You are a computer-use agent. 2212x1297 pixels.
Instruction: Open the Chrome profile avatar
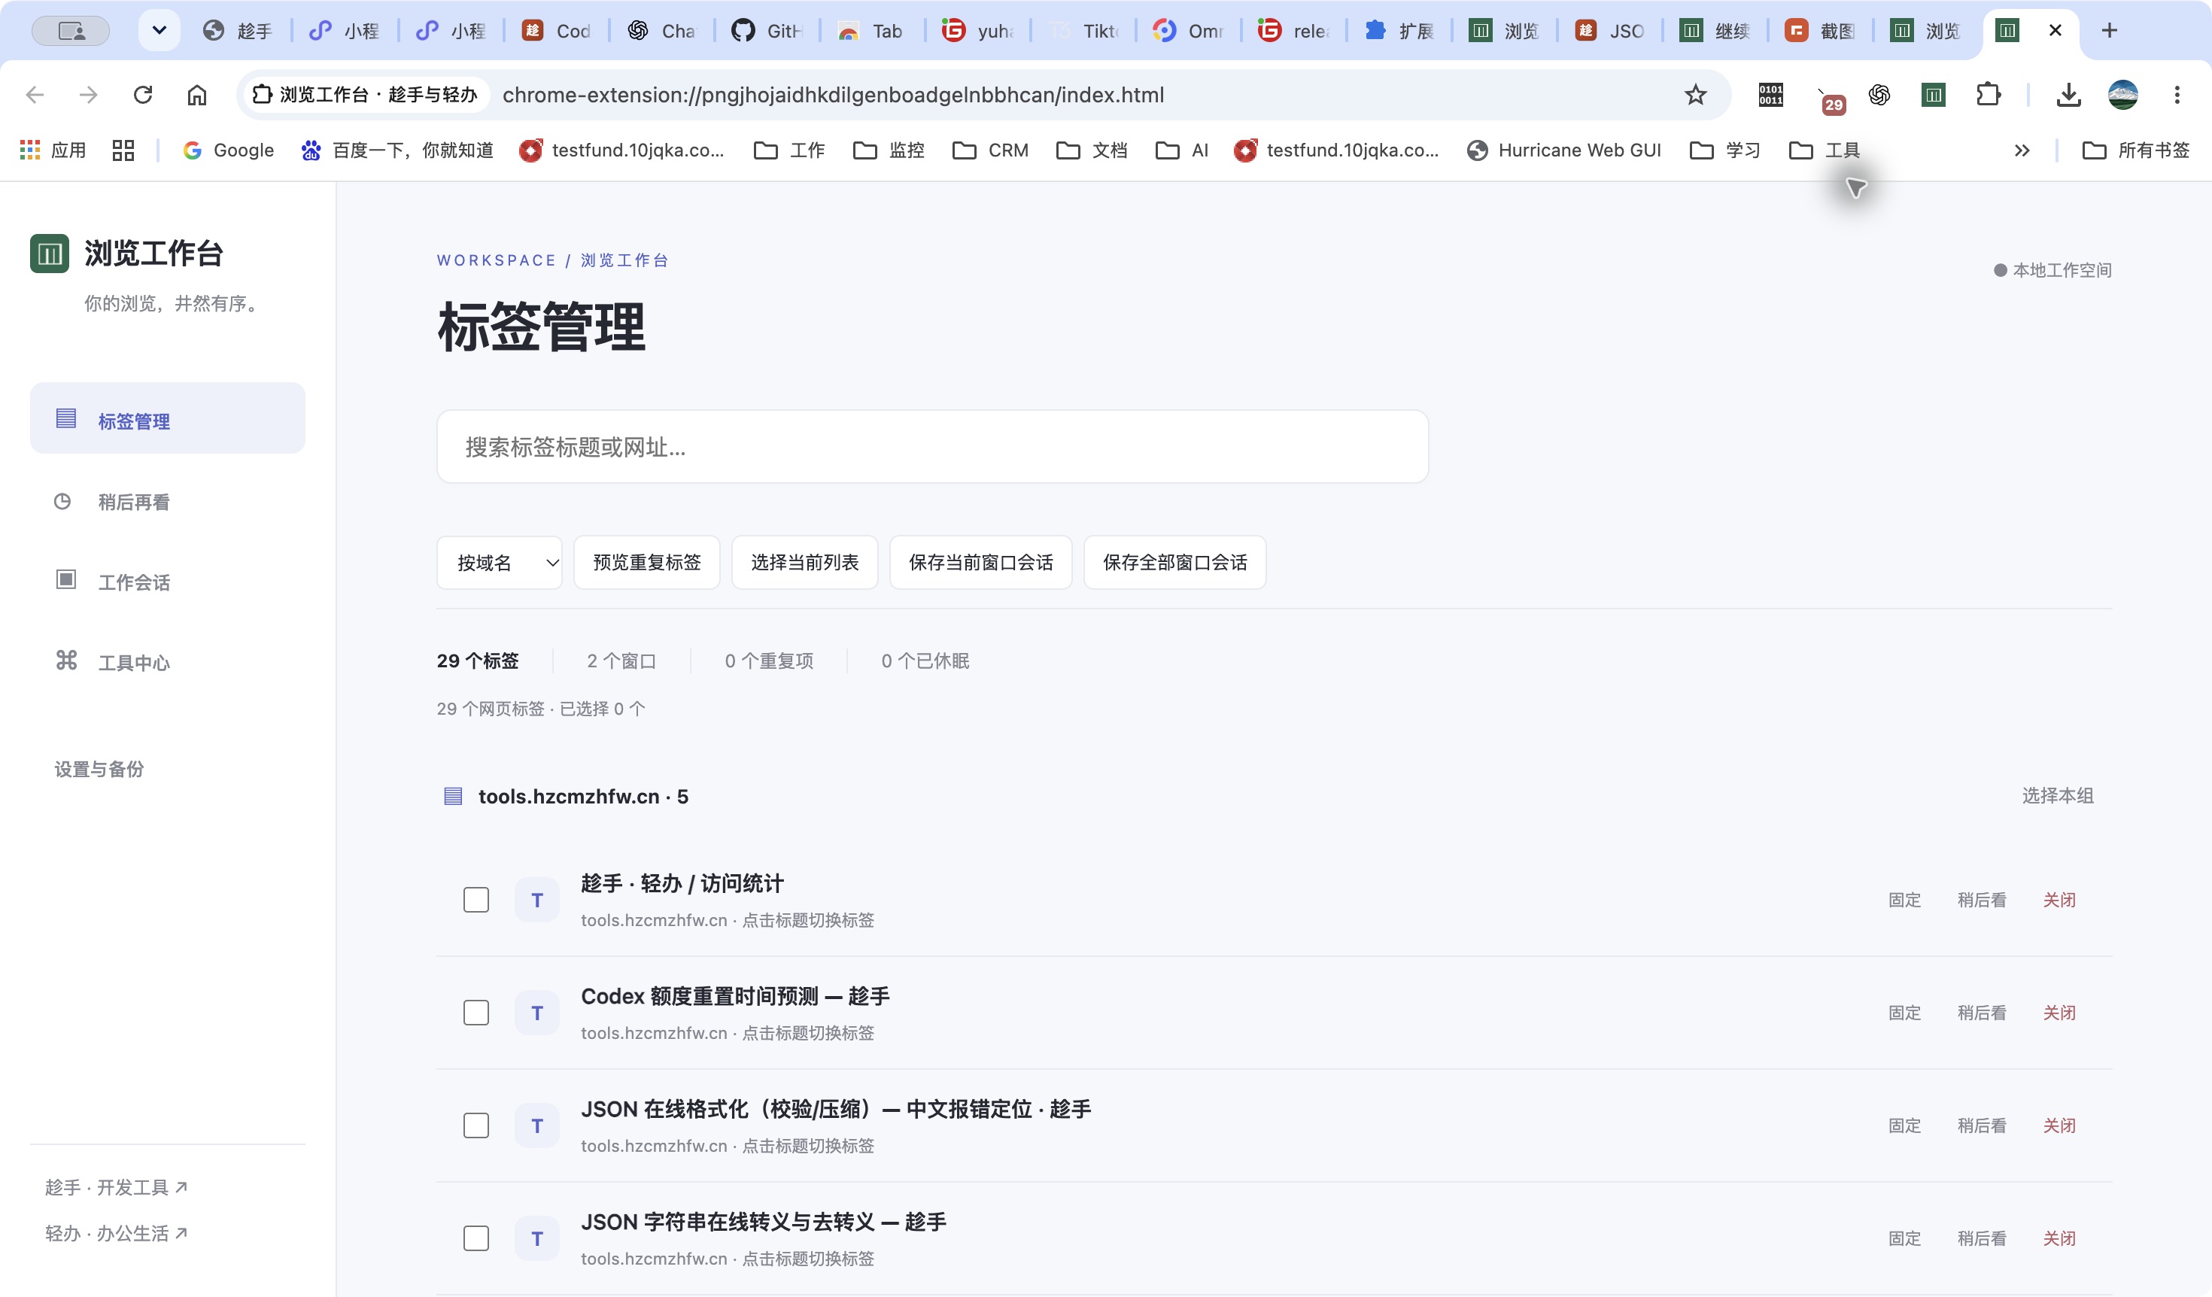pyautogui.click(x=2122, y=95)
